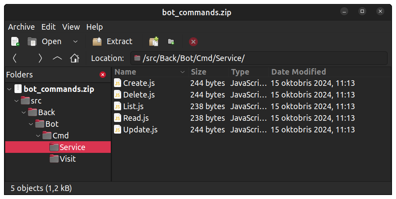
Task: Open the recent archives dropdown arrow
Action: 75,41
